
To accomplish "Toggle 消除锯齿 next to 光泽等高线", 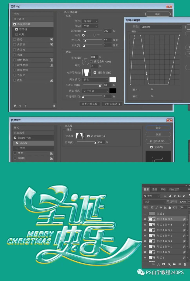I will (x=95, y=72).
